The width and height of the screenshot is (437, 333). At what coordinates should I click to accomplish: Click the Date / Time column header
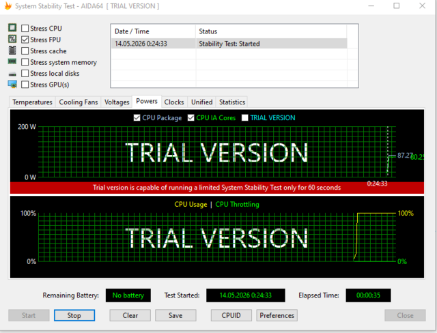click(153, 31)
